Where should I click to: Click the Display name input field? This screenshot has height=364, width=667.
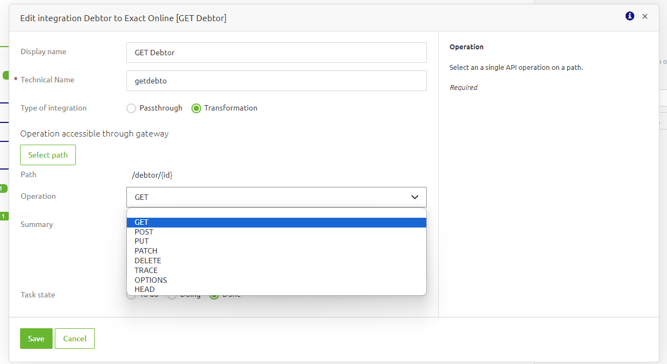point(276,53)
